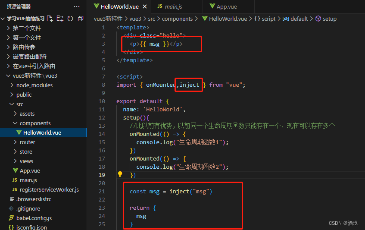This screenshot has height=230, width=365.
Task: Click the JS icon beside main.js in tree
Action: (15, 180)
